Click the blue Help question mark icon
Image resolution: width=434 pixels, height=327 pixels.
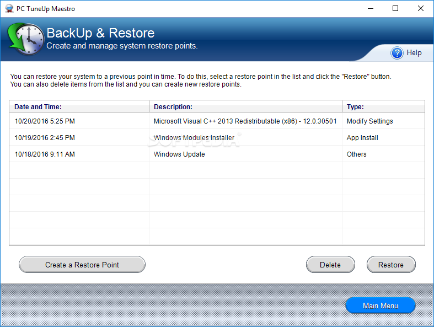pos(397,53)
